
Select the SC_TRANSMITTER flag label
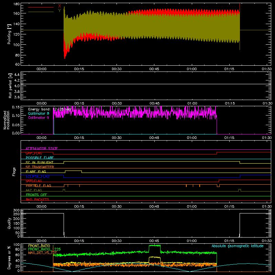pyautogui.click(x=40, y=167)
